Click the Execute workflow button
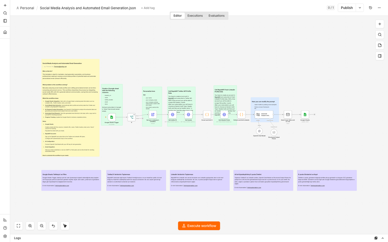This screenshot has width=388, height=242. 199,226
